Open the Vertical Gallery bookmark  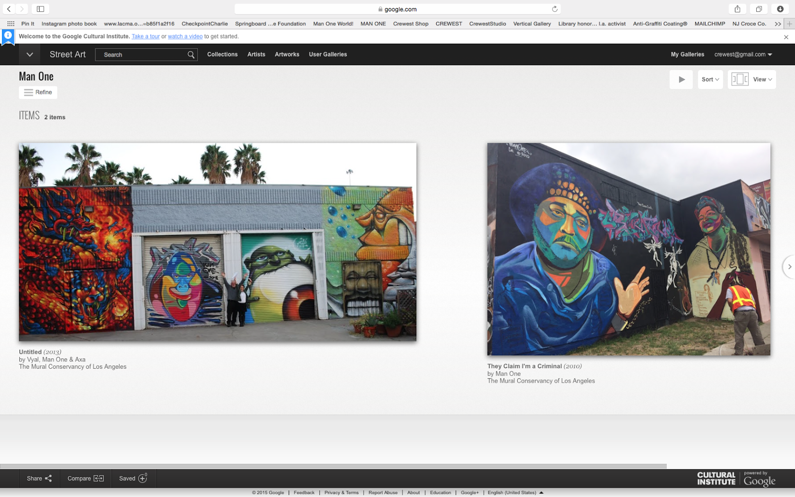coord(532,24)
